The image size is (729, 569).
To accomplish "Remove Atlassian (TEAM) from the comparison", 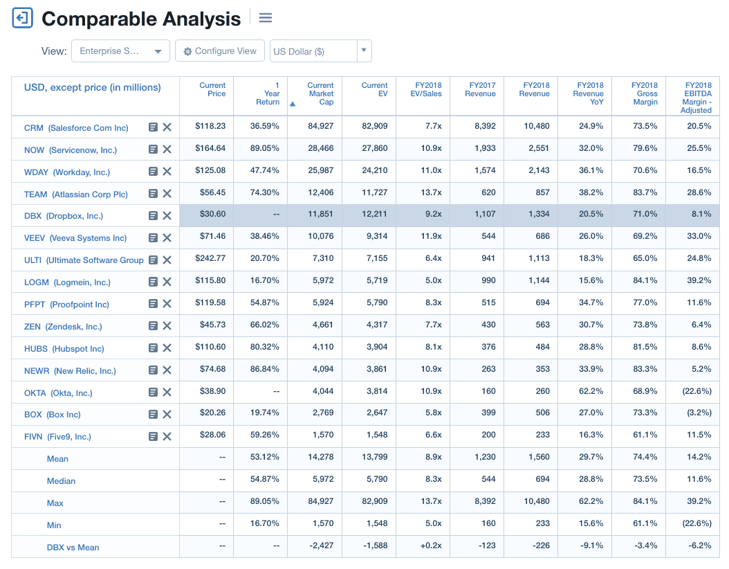I will click(167, 194).
